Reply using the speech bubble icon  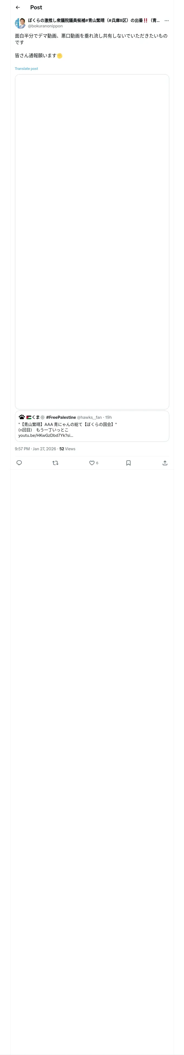tap(19, 463)
